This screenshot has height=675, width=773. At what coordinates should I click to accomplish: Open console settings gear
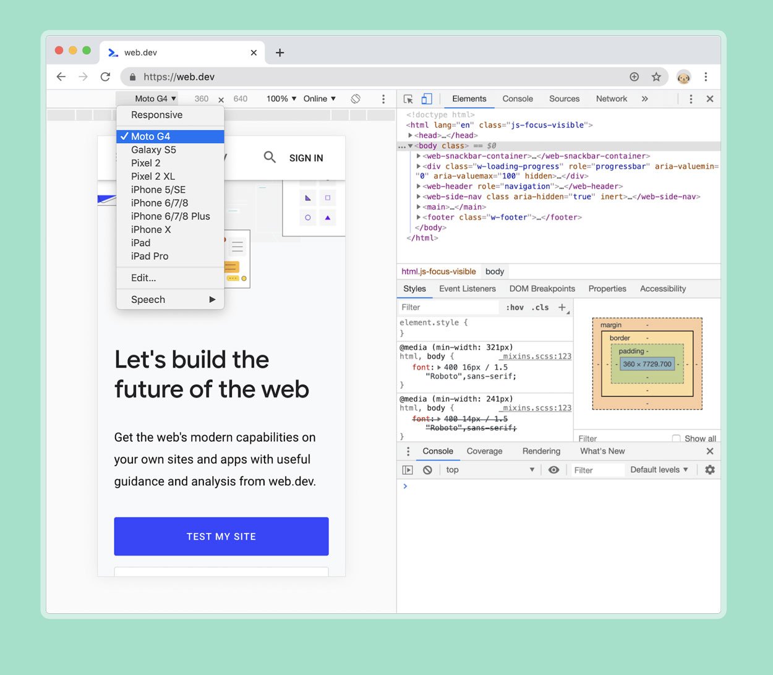(710, 470)
